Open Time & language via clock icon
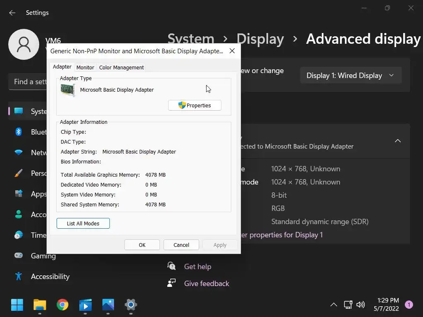 tap(18, 235)
